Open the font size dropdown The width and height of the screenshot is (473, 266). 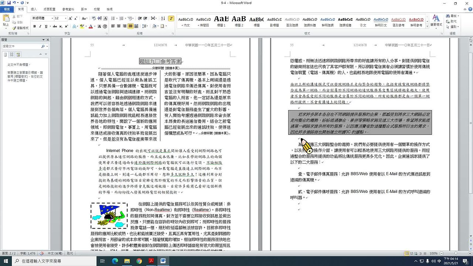pyautogui.click(x=65, y=18)
